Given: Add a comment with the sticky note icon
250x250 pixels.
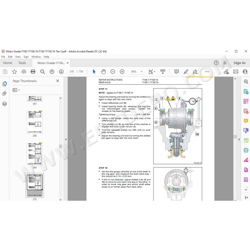Looking at the screenshot, I should tap(176, 71).
